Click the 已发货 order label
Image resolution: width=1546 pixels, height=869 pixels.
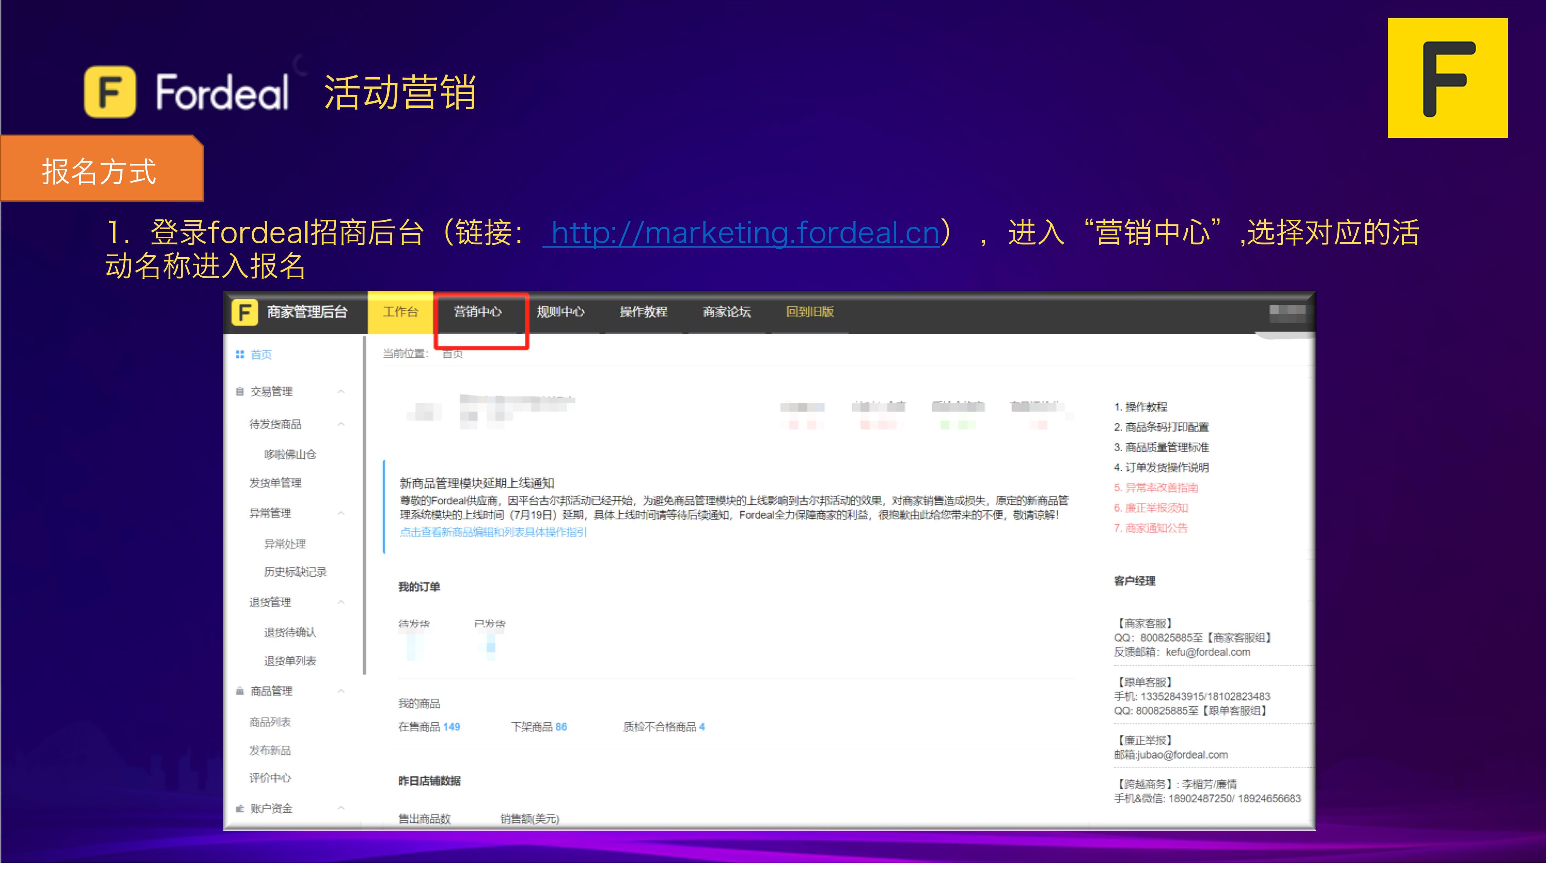pos(490,624)
